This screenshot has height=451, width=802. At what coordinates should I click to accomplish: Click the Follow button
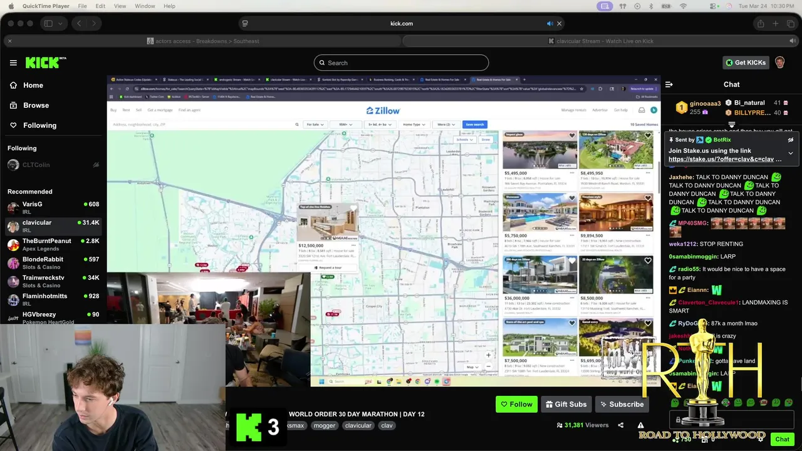(516, 404)
